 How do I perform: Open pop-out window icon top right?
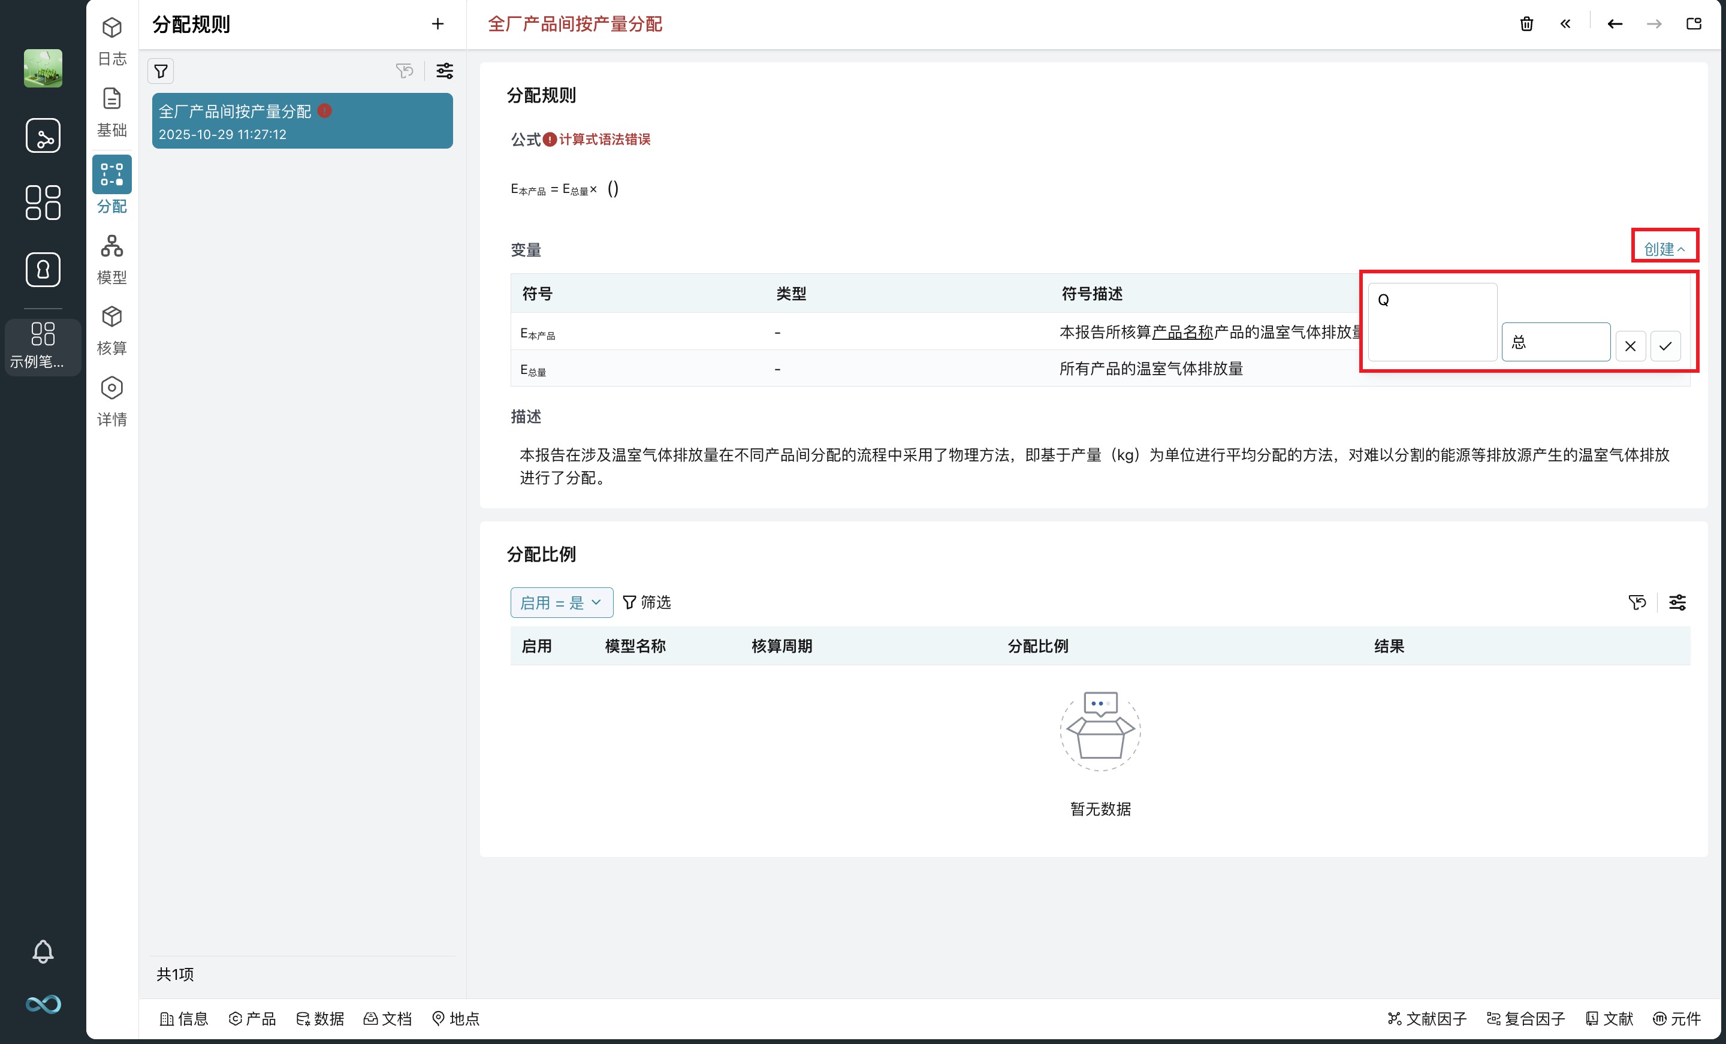(1693, 24)
